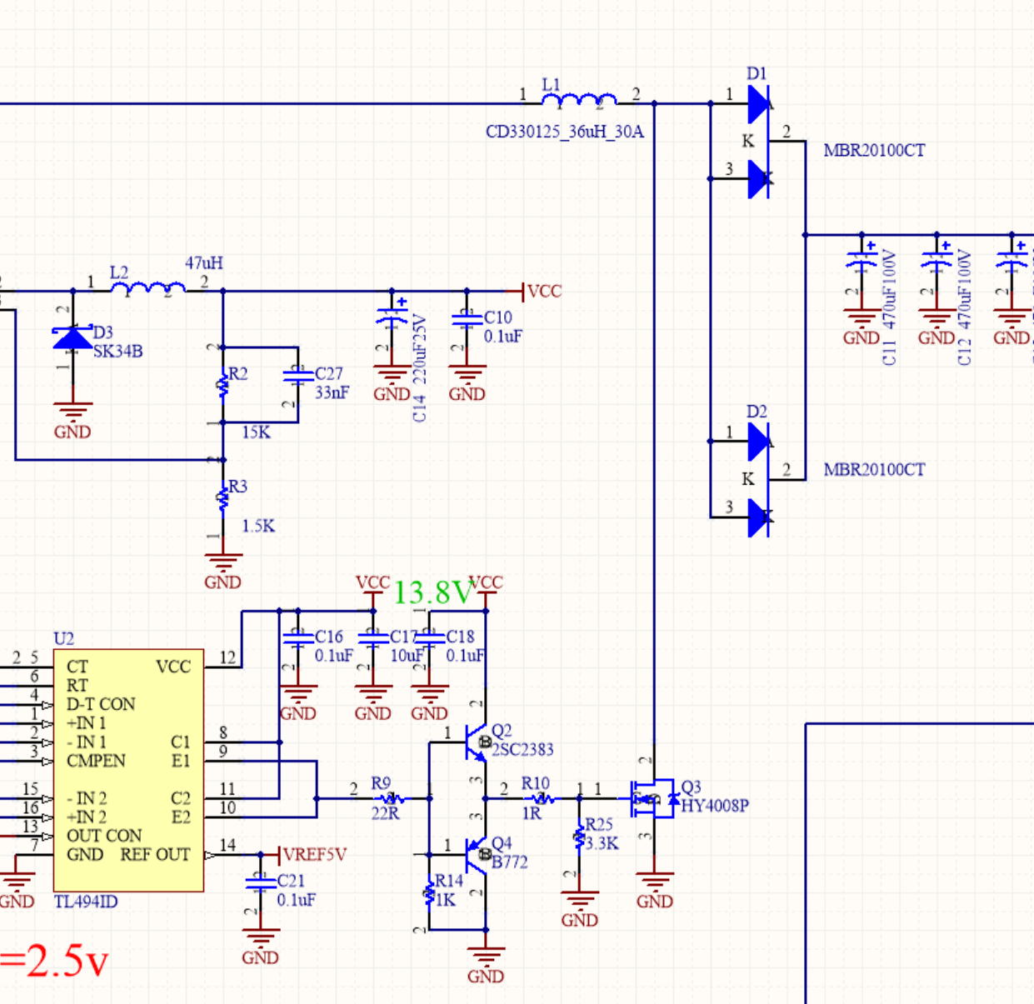Click the VREF5V power port symbol
1034x1004 pixels.
pyautogui.click(x=304, y=855)
